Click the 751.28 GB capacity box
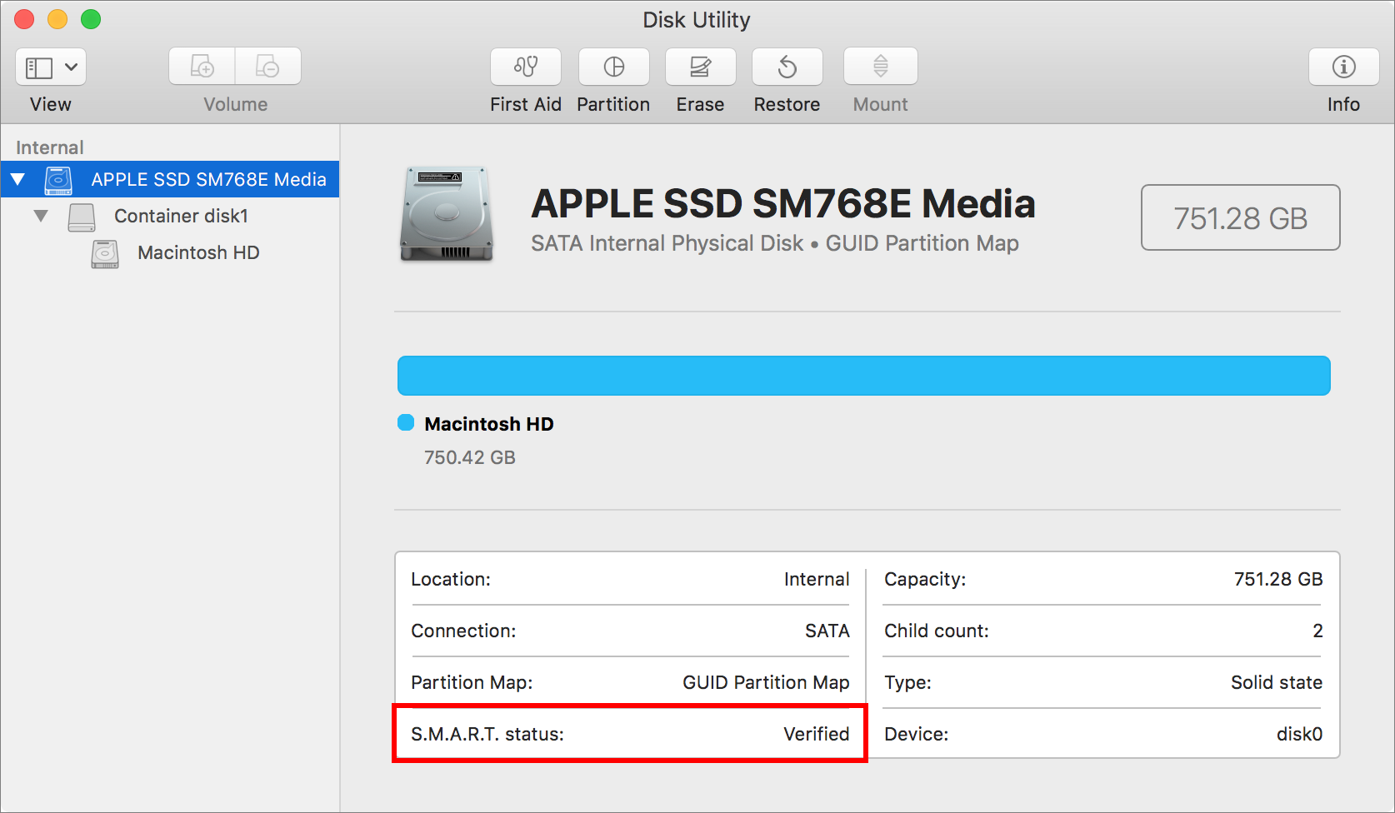 (1241, 218)
